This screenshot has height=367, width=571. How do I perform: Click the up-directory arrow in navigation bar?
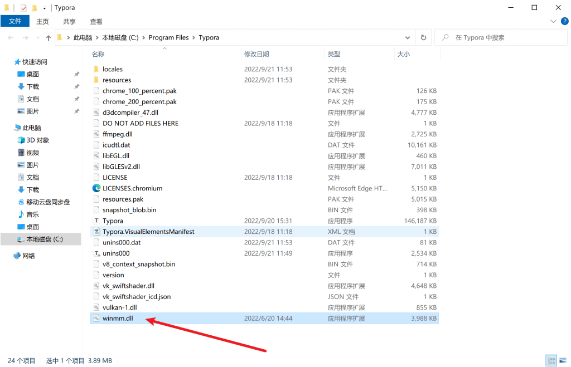pyautogui.click(x=49, y=38)
